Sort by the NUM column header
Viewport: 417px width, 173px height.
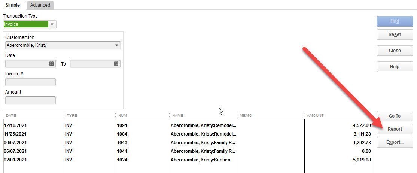point(122,115)
